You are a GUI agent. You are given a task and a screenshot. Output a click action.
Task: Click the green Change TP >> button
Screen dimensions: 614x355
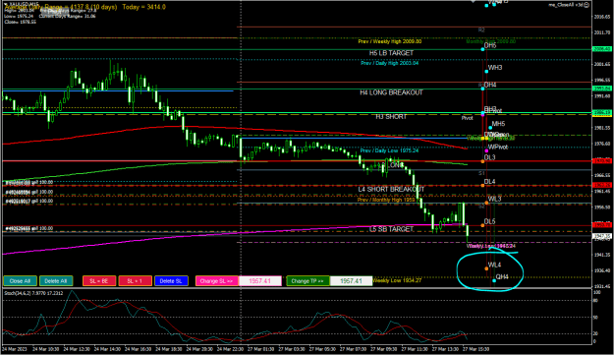pyautogui.click(x=307, y=281)
